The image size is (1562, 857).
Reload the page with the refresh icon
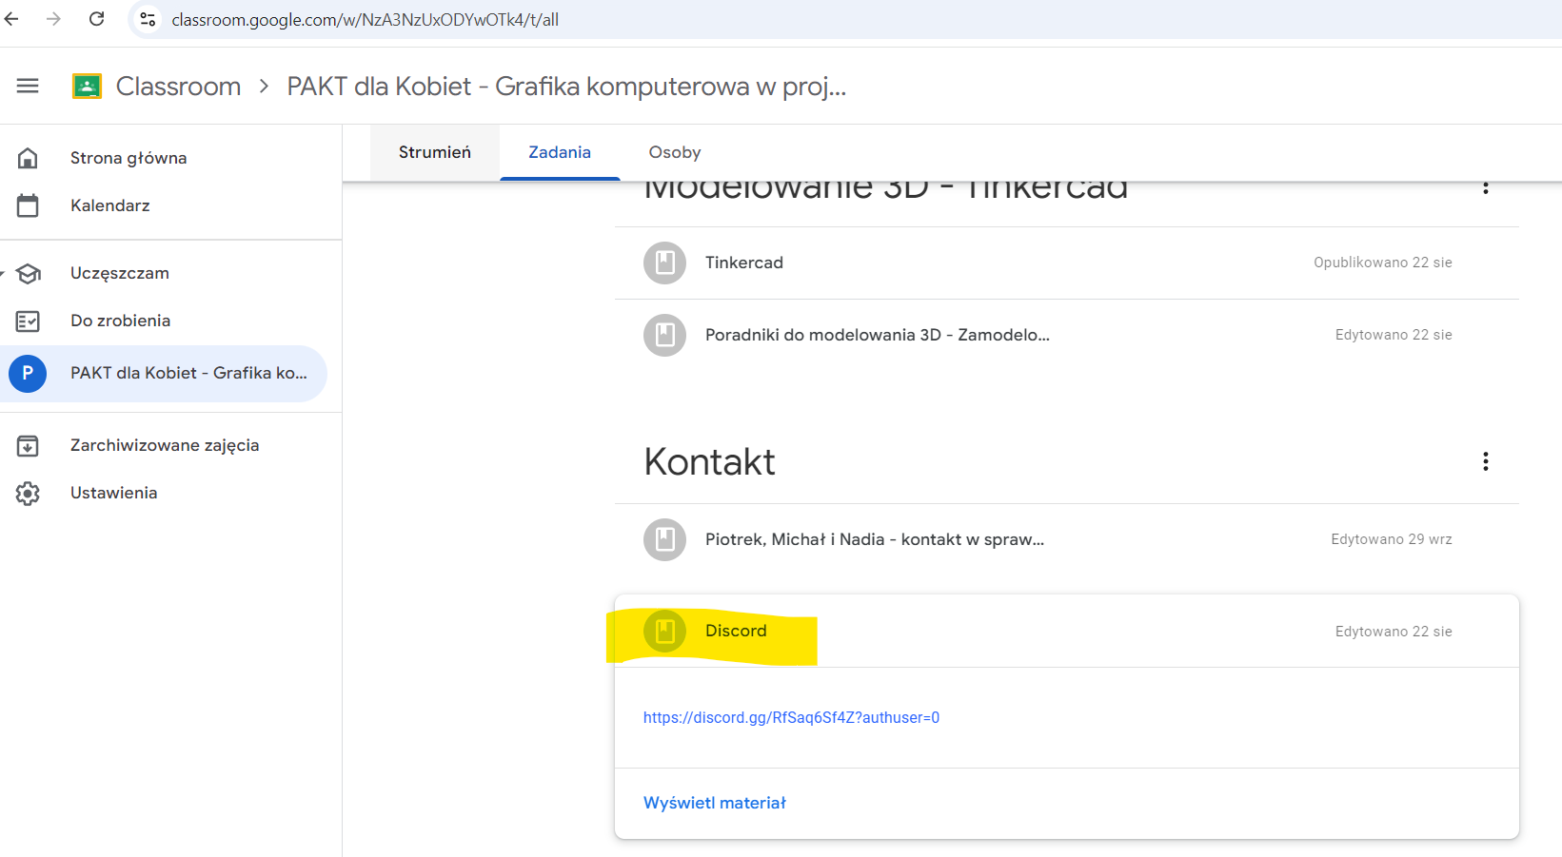[x=96, y=19]
